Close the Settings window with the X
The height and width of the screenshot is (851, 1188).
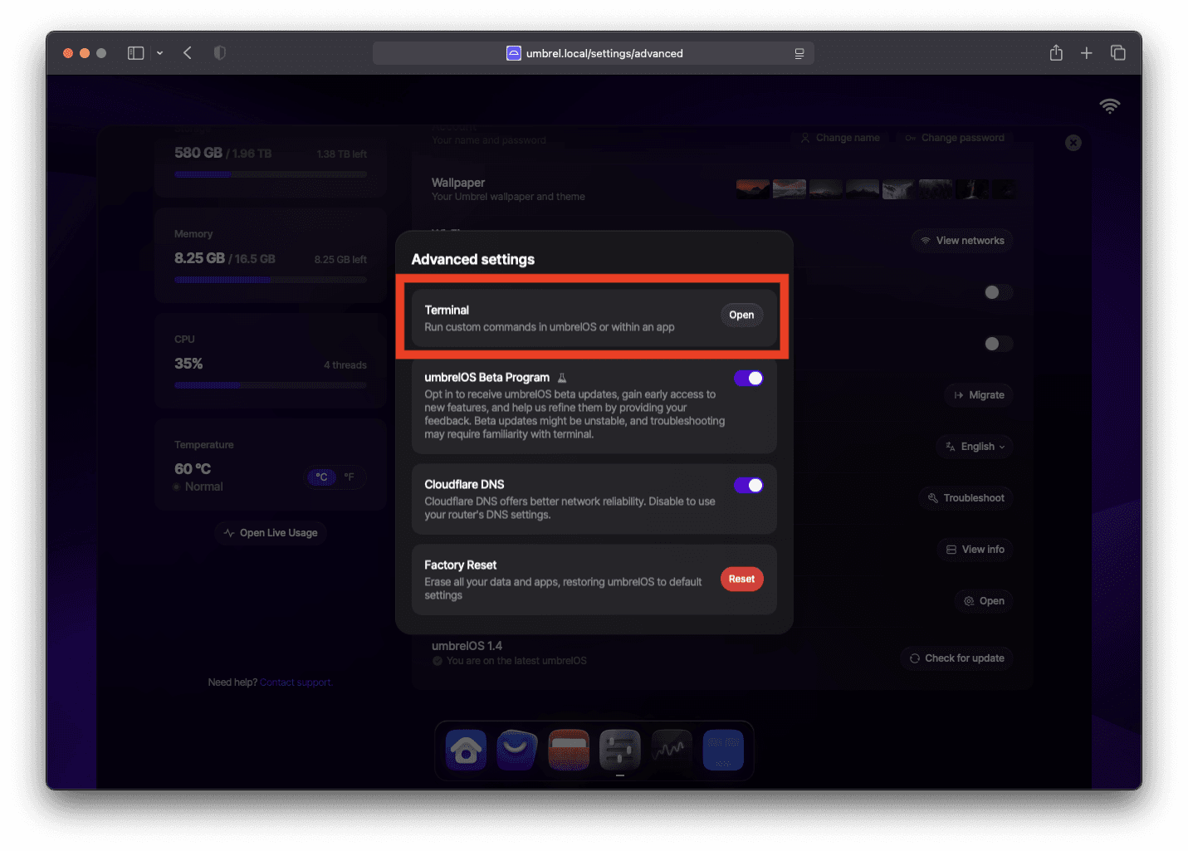[1073, 143]
